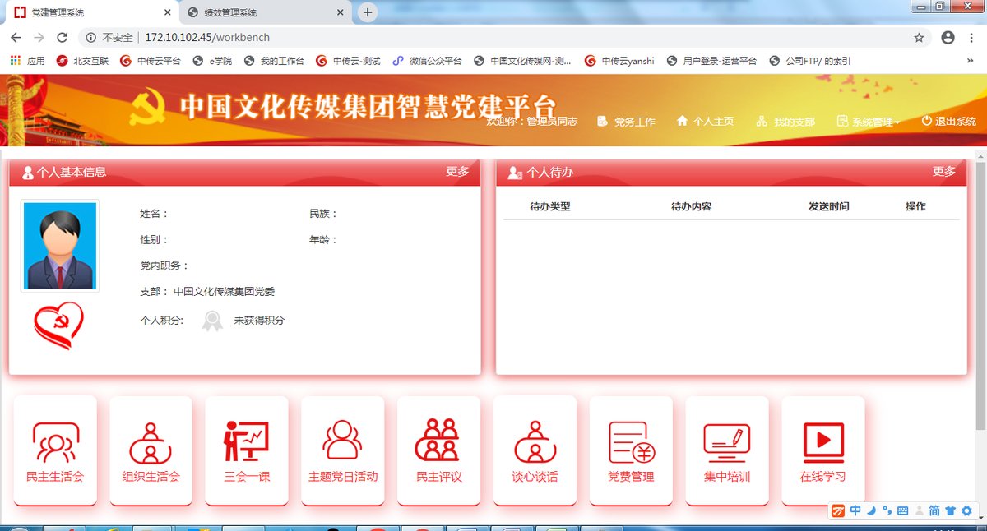Bookmark this page with the star icon

pos(919,38)
